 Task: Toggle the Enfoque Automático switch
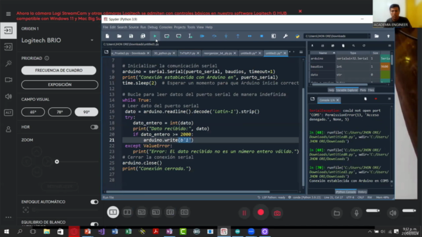pos(94,202)
